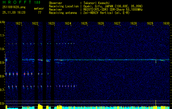Click the meteor count value 77
Image resolution: width=172 pixels, height=109 pixels.
[40, 13]
